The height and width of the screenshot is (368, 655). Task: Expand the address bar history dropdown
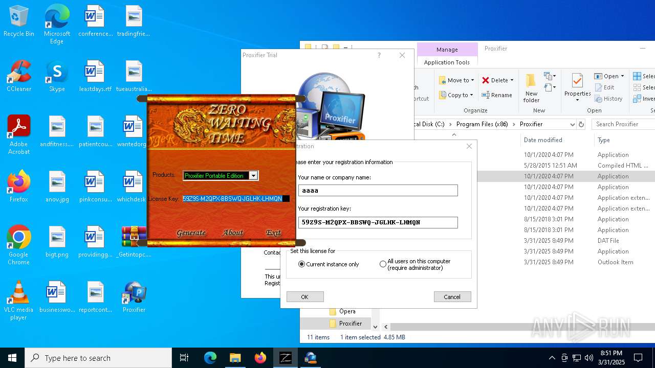[x=572, y=124]
